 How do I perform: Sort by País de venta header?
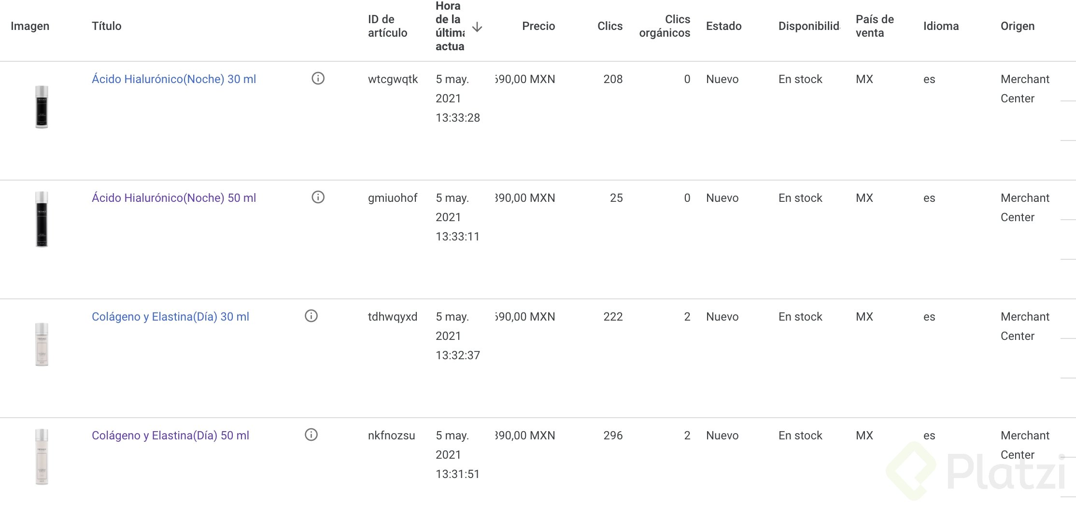[x=875, y=26]
